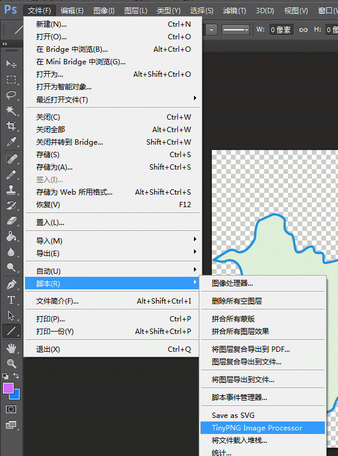Choose 退出(X) menu item
The image size is (338, 456).
112,349
